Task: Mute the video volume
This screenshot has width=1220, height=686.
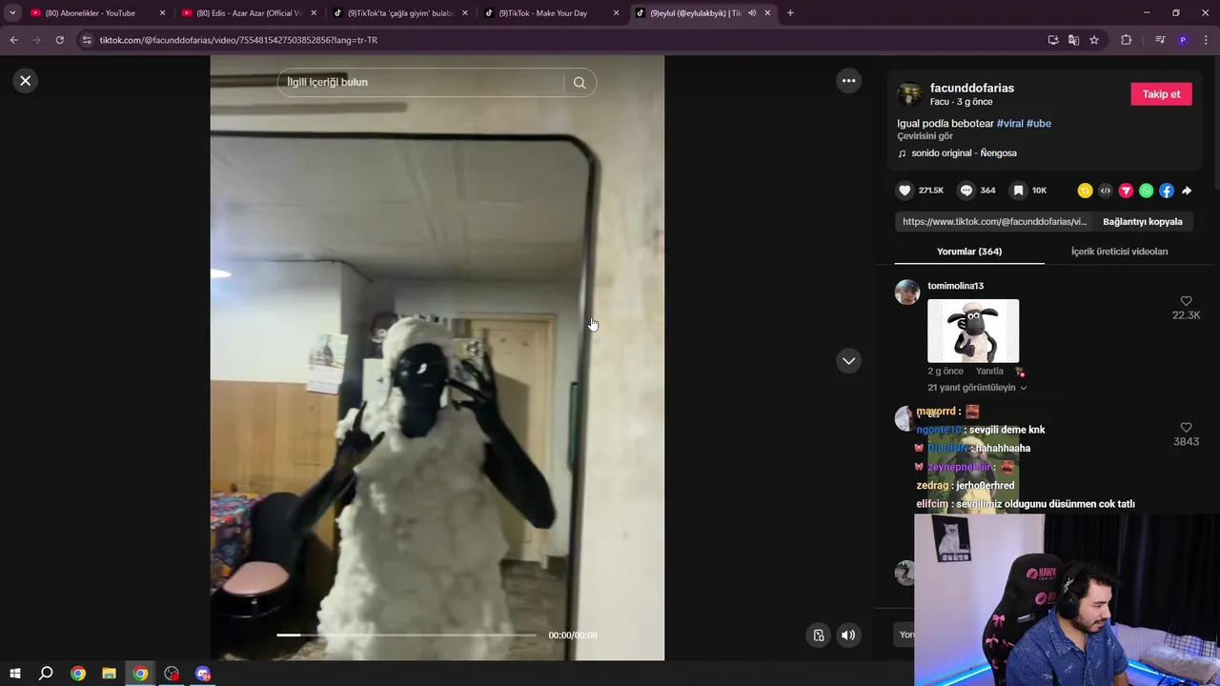Action: pyautogui.click(x=848, y=636)
